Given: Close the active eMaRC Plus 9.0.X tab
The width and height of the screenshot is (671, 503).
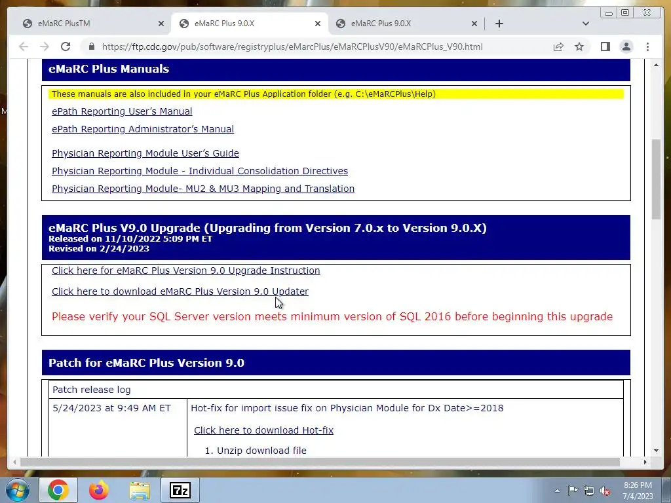Looking at the screenshot, I should coord(318,24).
